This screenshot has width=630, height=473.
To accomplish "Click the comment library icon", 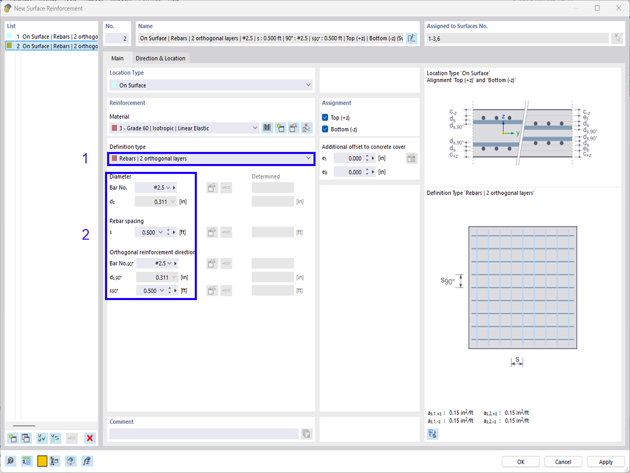I will point(307,434).
